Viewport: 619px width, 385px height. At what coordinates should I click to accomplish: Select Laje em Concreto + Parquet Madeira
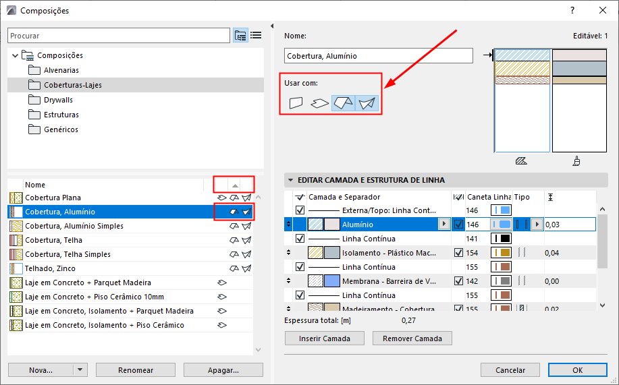pyautogui.click(x=130, y=283)
